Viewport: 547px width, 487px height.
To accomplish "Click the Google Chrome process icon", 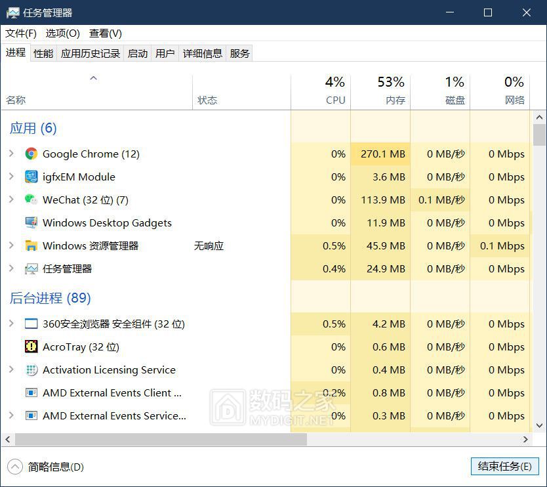I will click(31, 154).
